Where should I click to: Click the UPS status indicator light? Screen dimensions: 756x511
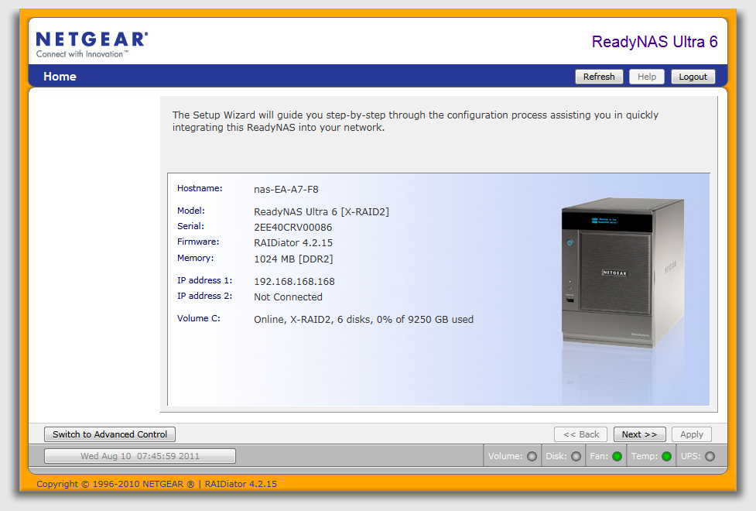(710, 457)
